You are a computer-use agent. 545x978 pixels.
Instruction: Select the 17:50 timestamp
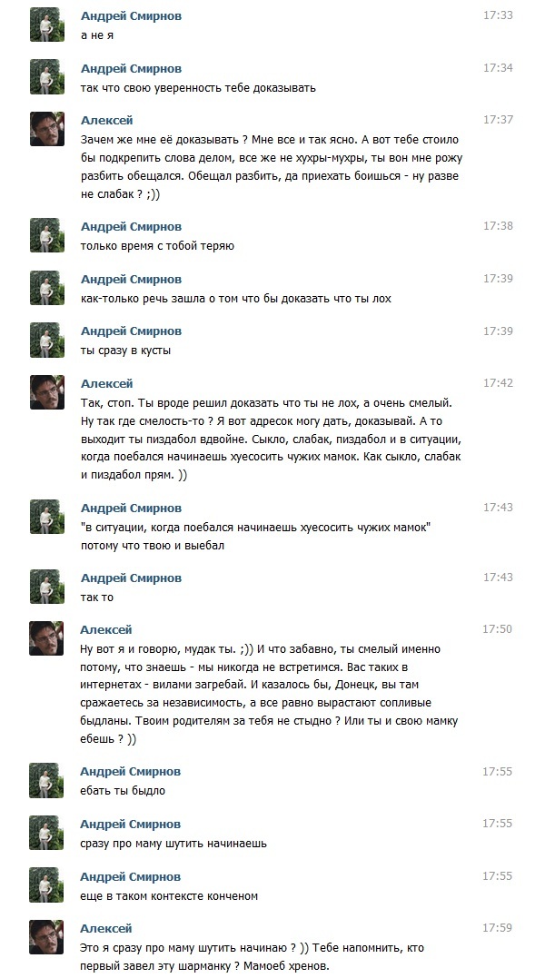coord(498,628)
